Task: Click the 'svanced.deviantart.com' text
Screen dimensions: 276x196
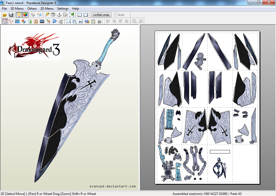Action: 112,186
